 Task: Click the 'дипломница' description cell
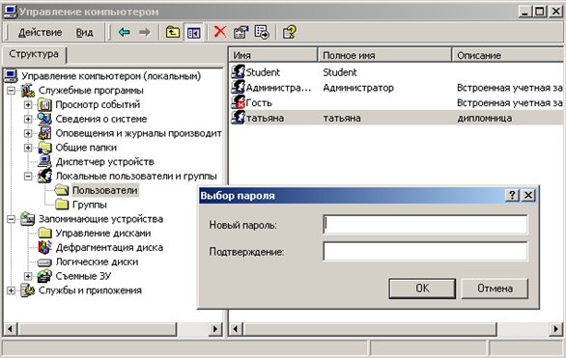485,118
